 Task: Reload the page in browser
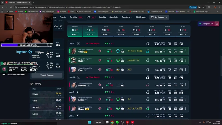point(11,7)
